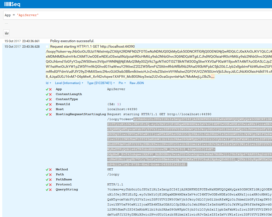Open the Pin dropdown
272x217 pixels.
point(122,83)
